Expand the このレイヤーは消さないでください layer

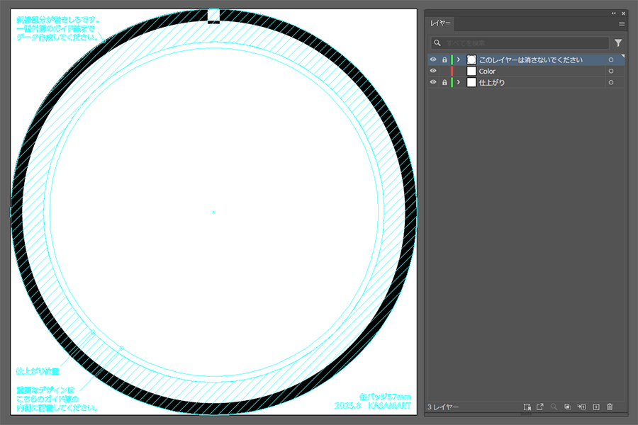(459, 60)
